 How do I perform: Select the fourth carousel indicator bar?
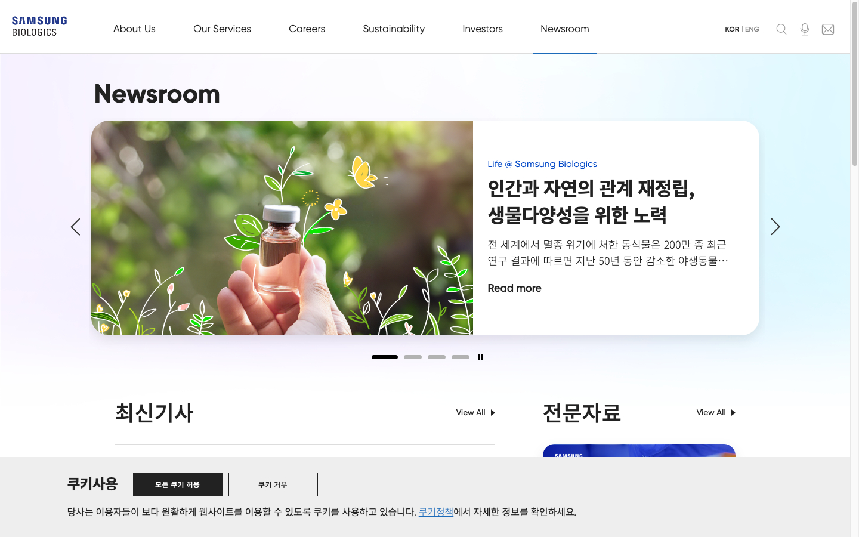click(x=461, y=357)
